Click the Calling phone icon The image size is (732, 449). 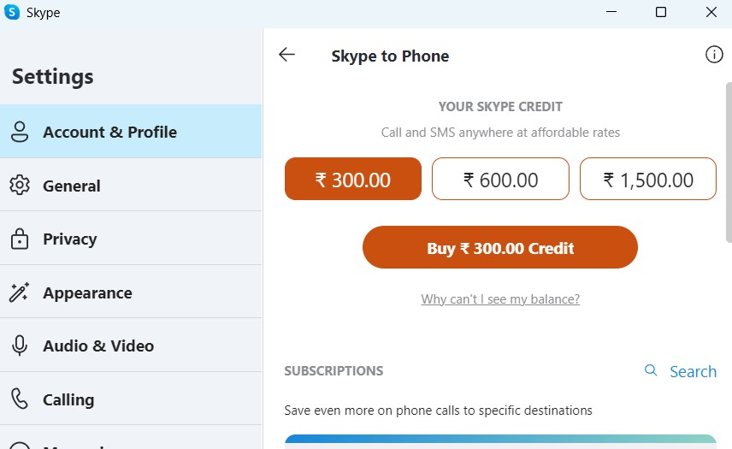[19, 399]
